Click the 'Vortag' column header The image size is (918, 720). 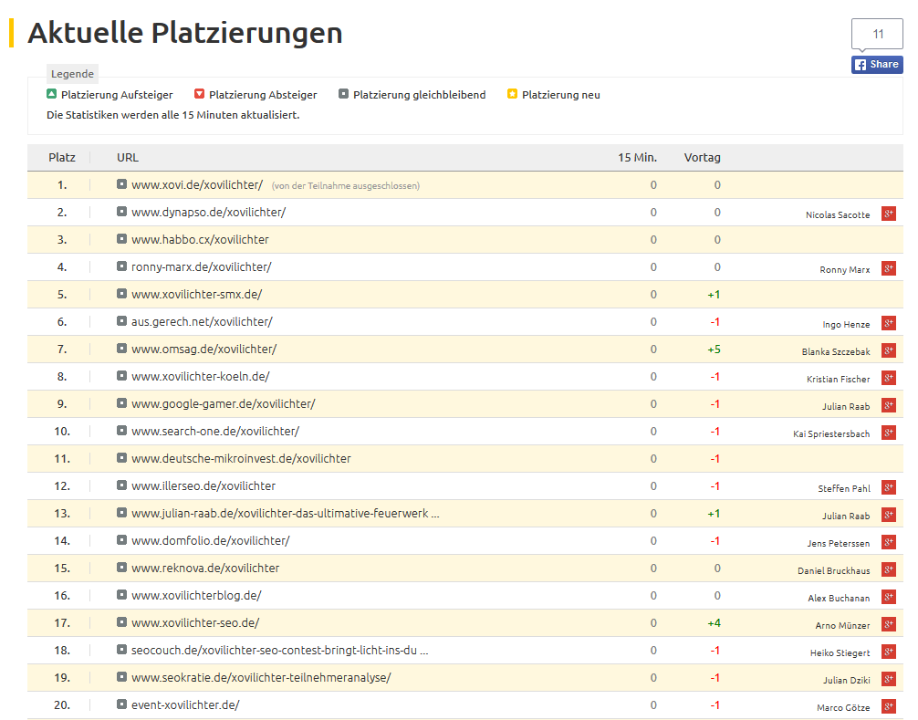click(x=702, y=157)
